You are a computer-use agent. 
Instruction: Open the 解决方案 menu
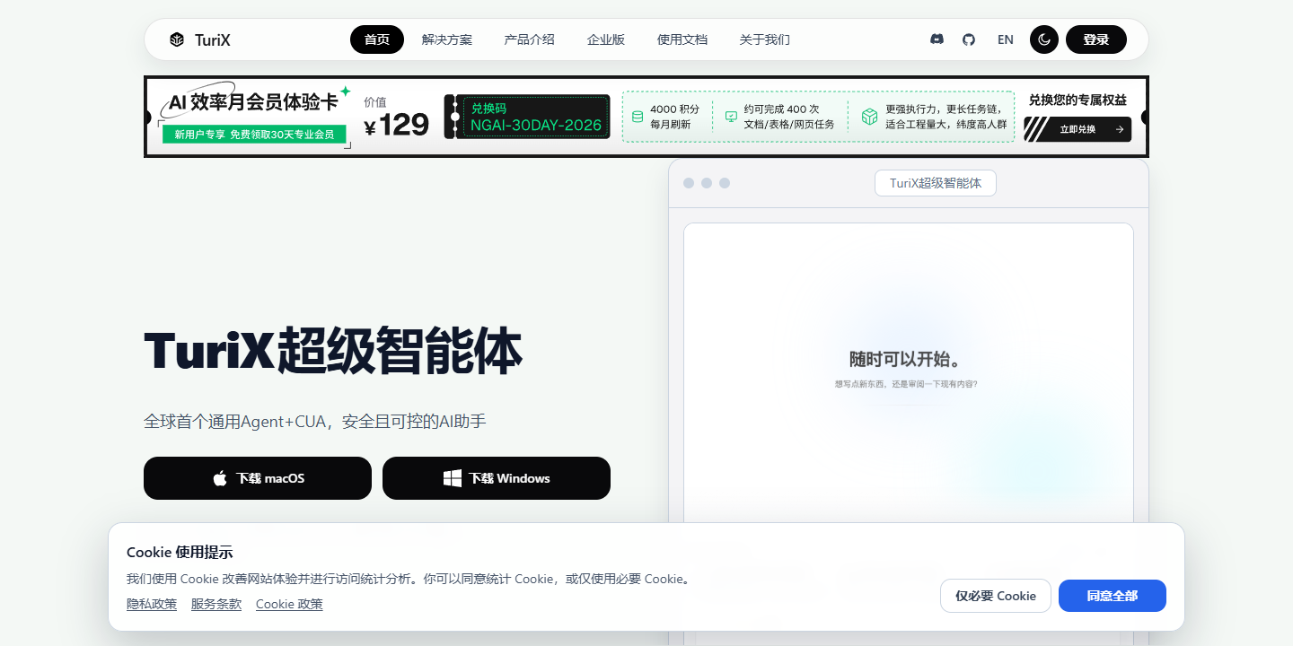click(x=447, y=39)
